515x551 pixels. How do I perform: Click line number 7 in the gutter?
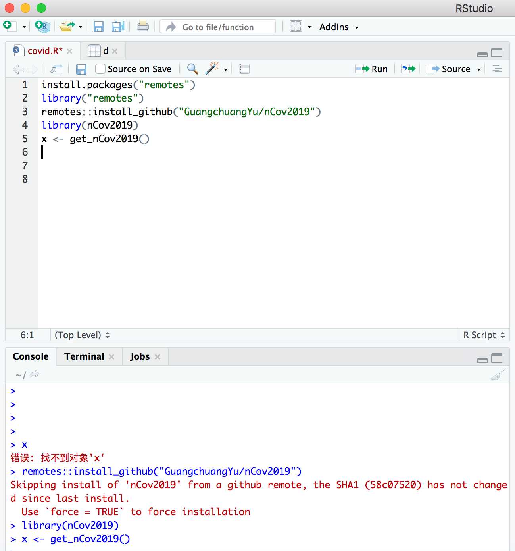(x=25, y=166)
